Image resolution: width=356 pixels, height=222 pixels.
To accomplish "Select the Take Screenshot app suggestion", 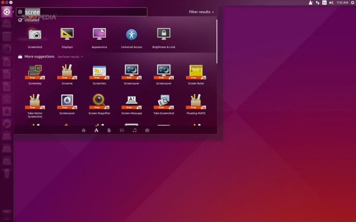I will point(163,104).
